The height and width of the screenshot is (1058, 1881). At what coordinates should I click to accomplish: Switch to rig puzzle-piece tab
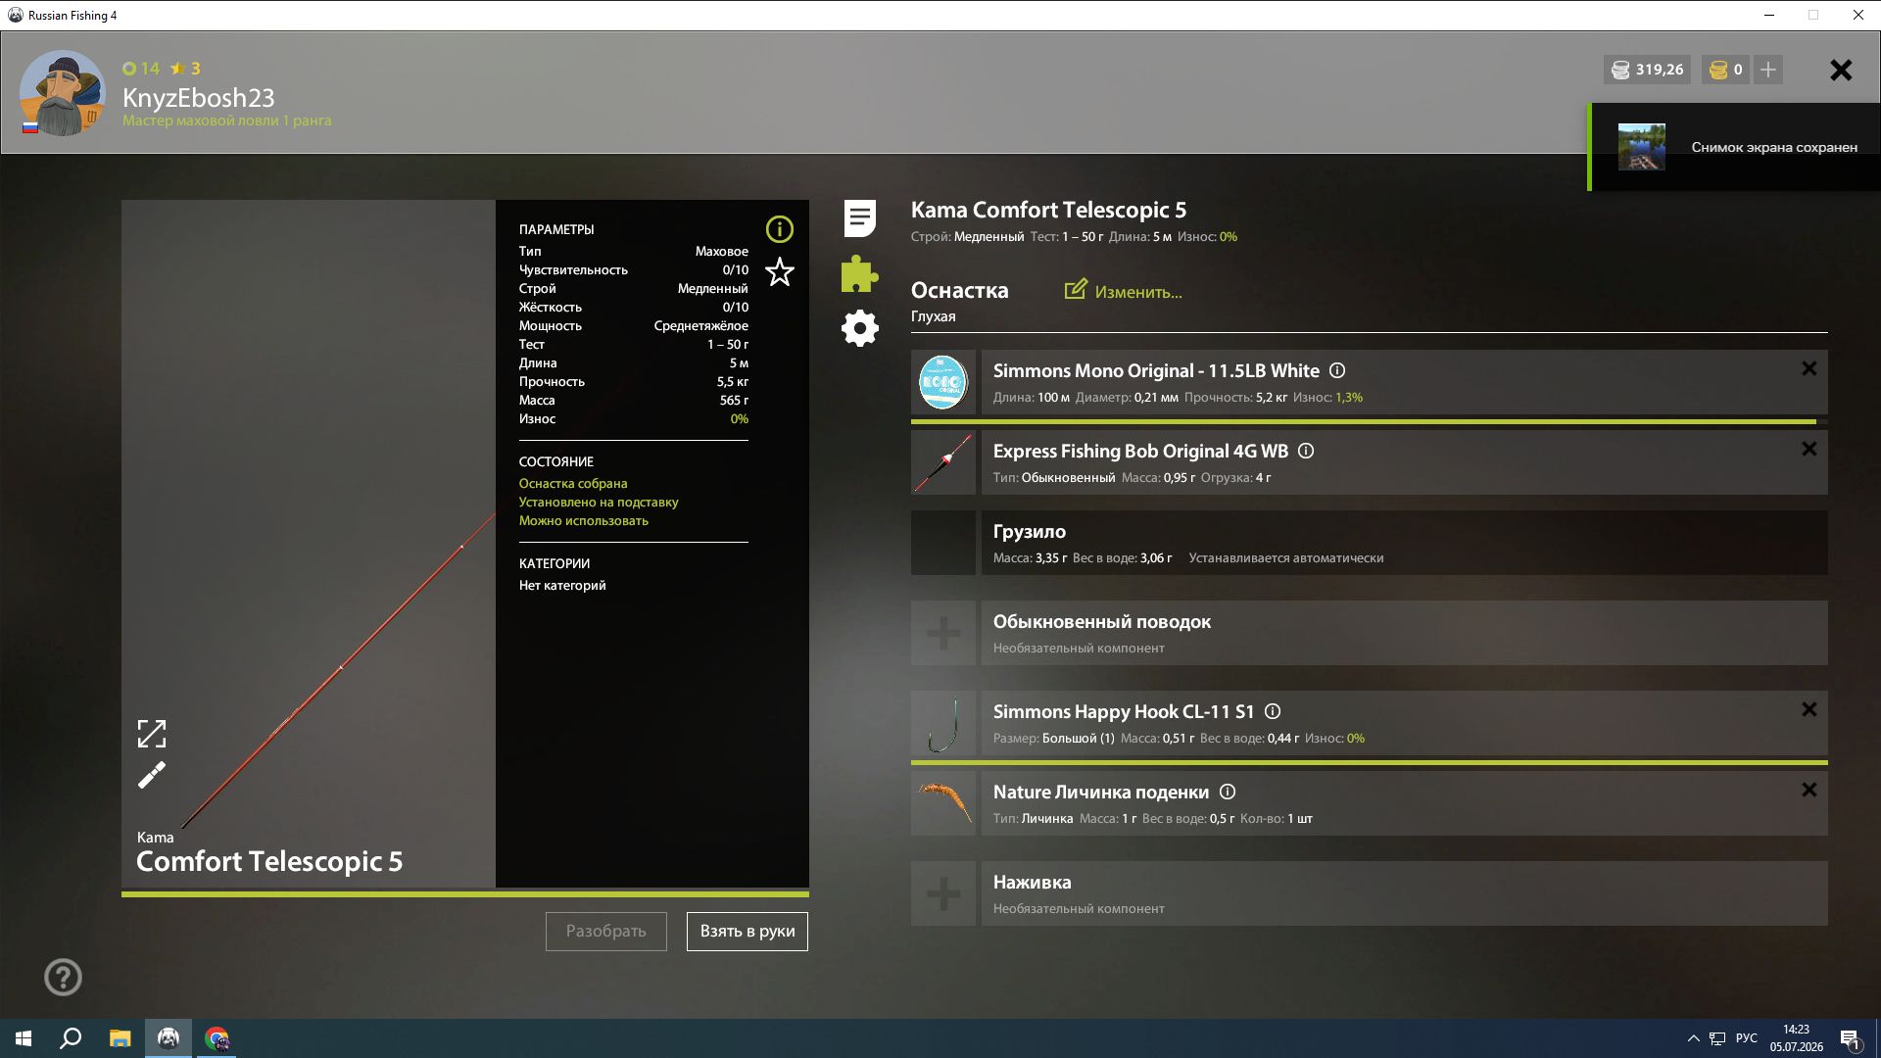pyautogui.click(x=859, y=274)
